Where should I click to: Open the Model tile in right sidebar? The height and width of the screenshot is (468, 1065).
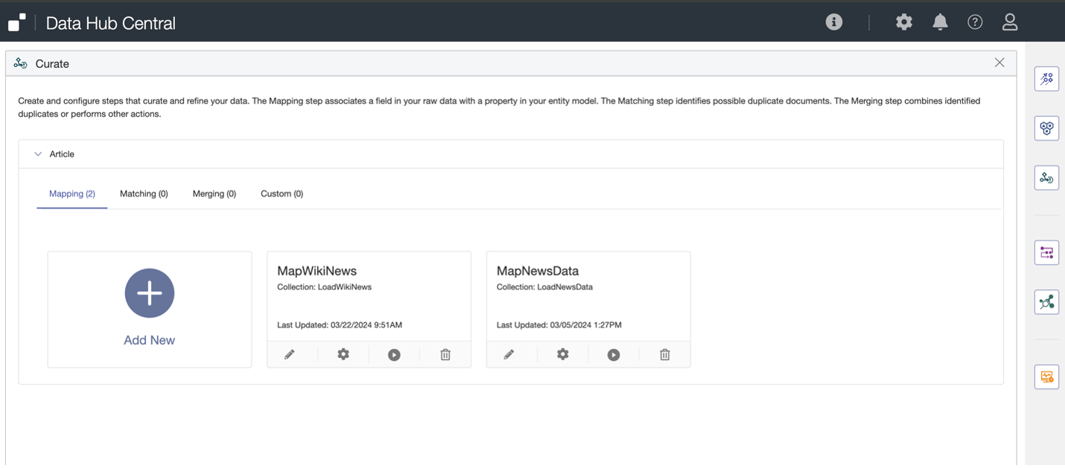coord(1046,129)
